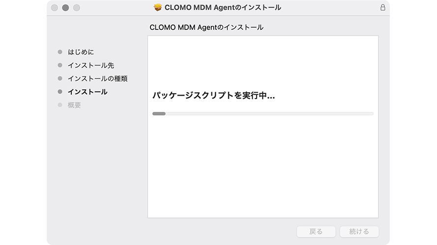This screenshot has height=245, width=437.
Task: Click the 続ける continue button
Action: tap(359, 232)
